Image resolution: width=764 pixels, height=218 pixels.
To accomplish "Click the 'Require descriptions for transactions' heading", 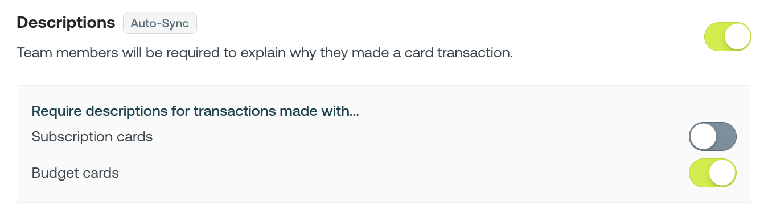I will pyautogui.click(x=195, y=111).
